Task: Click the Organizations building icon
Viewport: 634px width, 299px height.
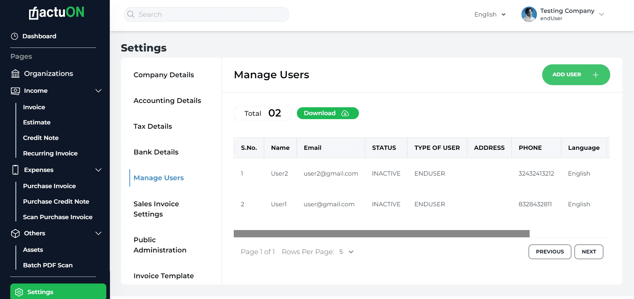Action: click(x=15, y=74)
